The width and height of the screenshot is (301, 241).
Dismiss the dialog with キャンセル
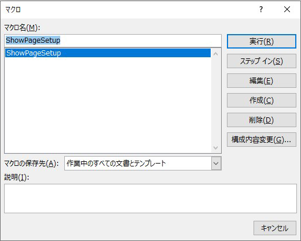[x=275, y=228]
